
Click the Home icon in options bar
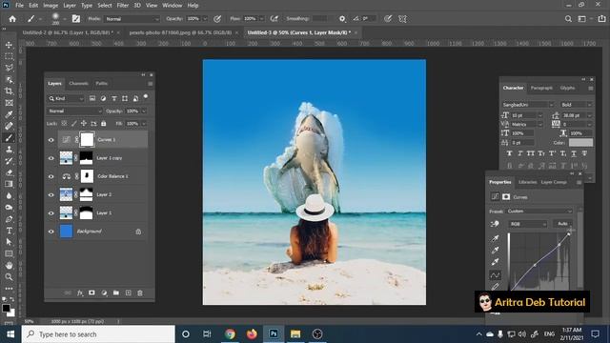point(12,19)
